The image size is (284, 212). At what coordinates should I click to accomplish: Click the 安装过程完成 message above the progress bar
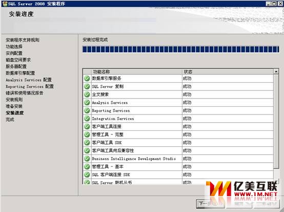(95, 40)
